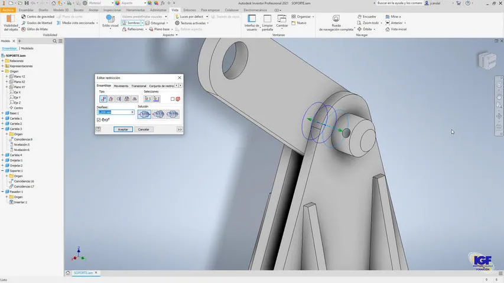
Task: Click the Organizar windows button
Action: coord(303,17)
